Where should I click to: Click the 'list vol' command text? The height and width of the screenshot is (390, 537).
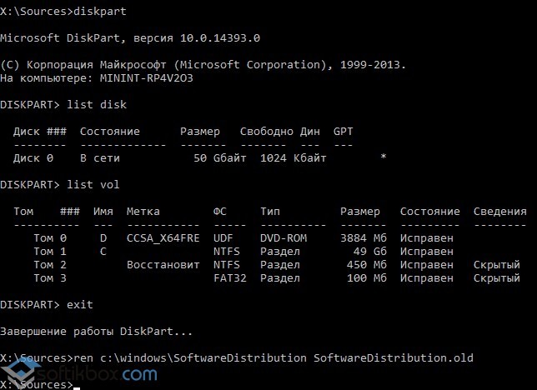97,184
